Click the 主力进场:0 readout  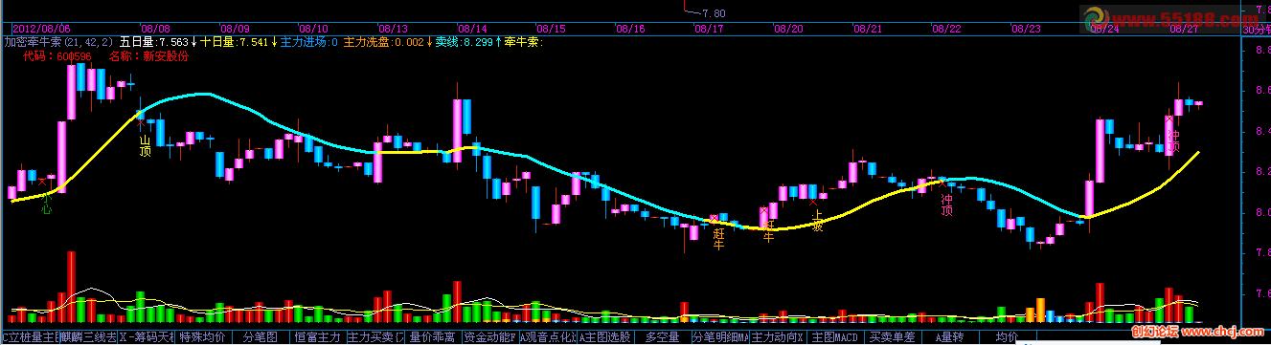point(309,42)
